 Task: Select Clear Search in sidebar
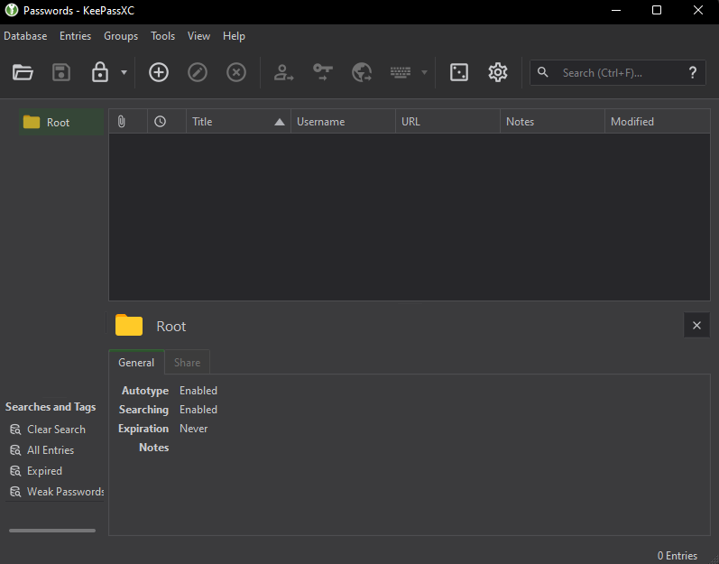point(56,430)
